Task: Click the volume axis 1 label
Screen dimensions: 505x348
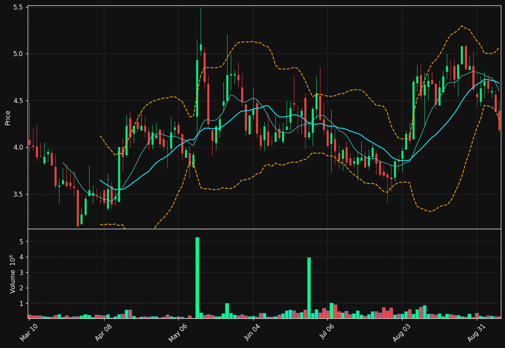Action: point(22,303)
